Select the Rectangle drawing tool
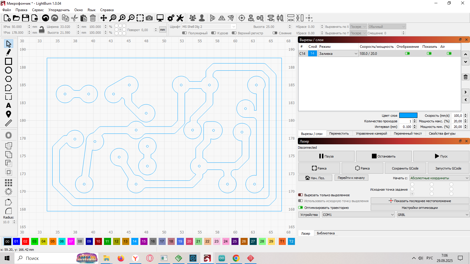Viewport: 470px width, 264px height. 9,61
